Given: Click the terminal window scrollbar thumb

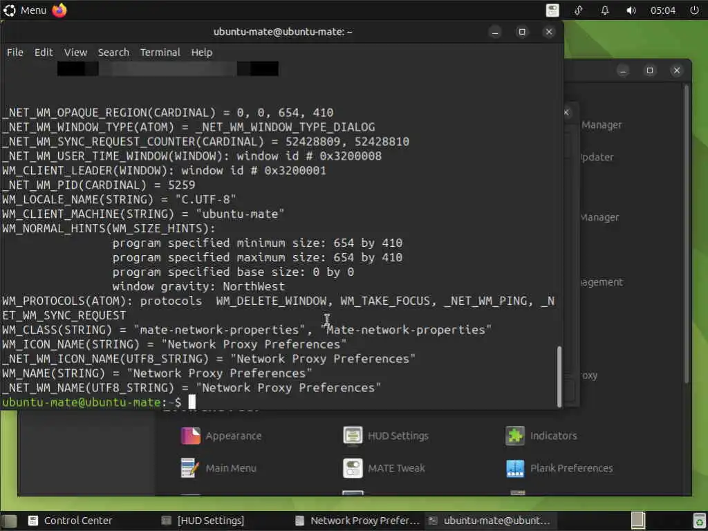Looking at the screenshot, I should point(559,376).
